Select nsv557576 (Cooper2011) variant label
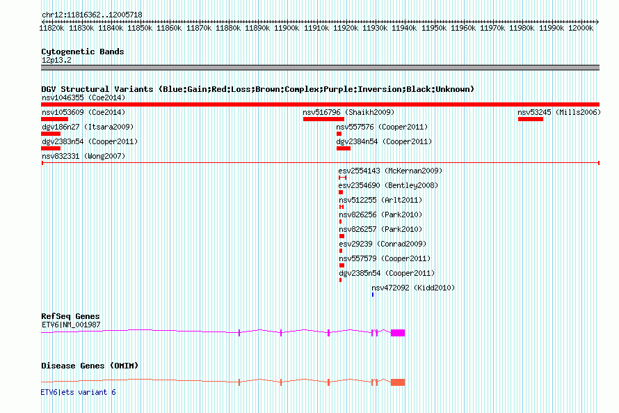 (x=382, y=127)
